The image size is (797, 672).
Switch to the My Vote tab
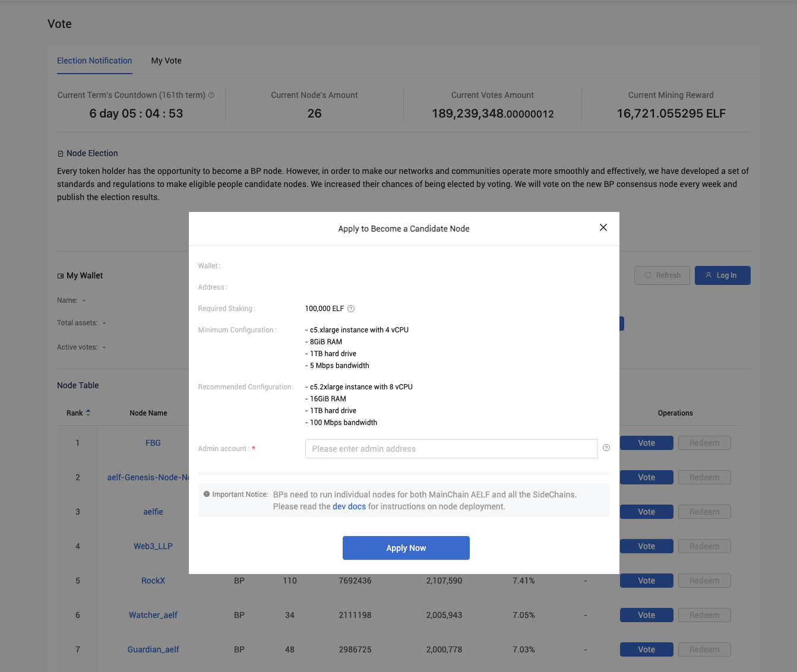tap(166, 61)
